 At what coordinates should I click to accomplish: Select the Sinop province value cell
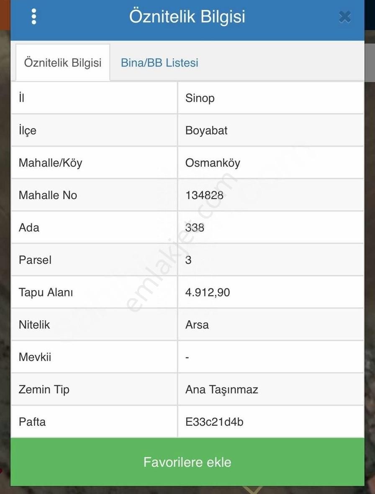(x=271, y=98)
